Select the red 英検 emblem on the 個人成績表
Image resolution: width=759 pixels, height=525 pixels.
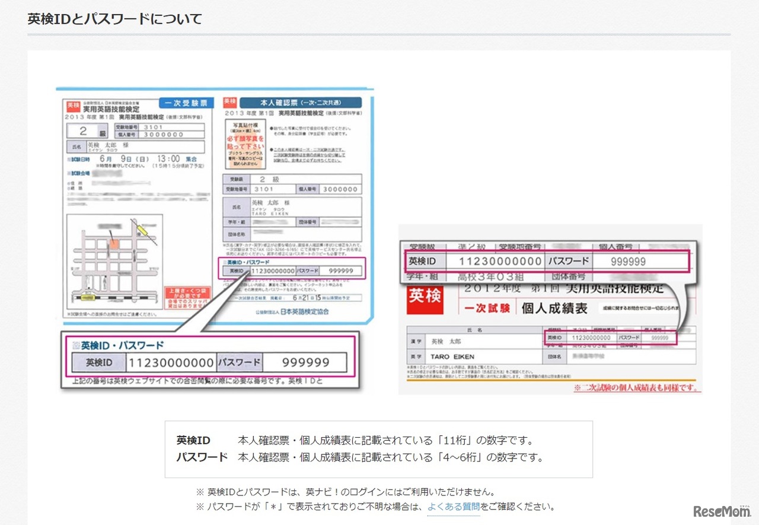(425, 300)
